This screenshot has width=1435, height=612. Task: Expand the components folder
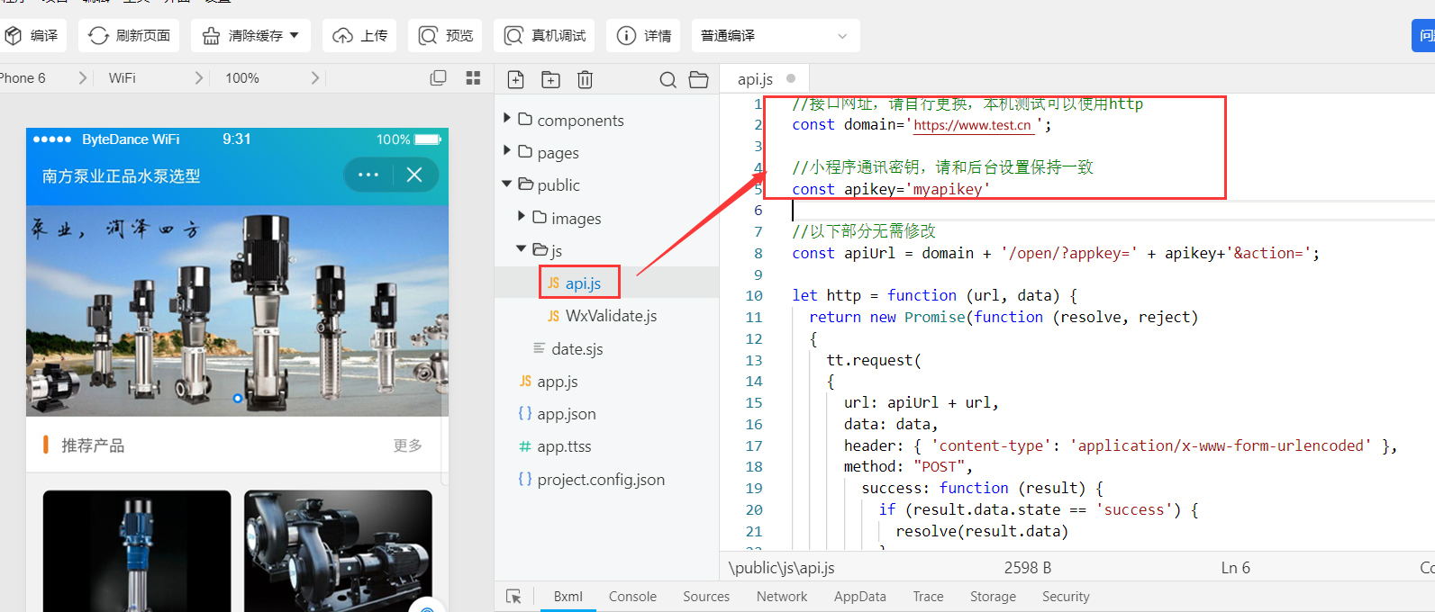click(x=507, y=119)
